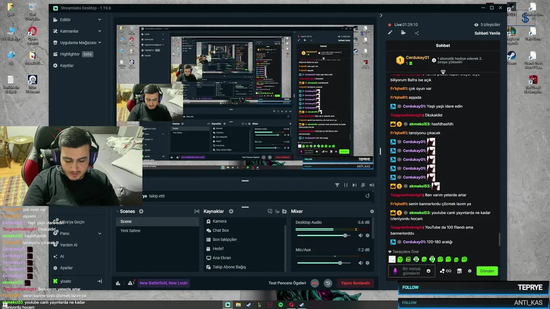Collapse the chat panel arrow

(381, 15)
